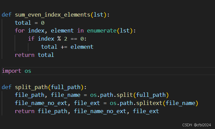Click the function name sum_even_index_elements

coord(52,15)
